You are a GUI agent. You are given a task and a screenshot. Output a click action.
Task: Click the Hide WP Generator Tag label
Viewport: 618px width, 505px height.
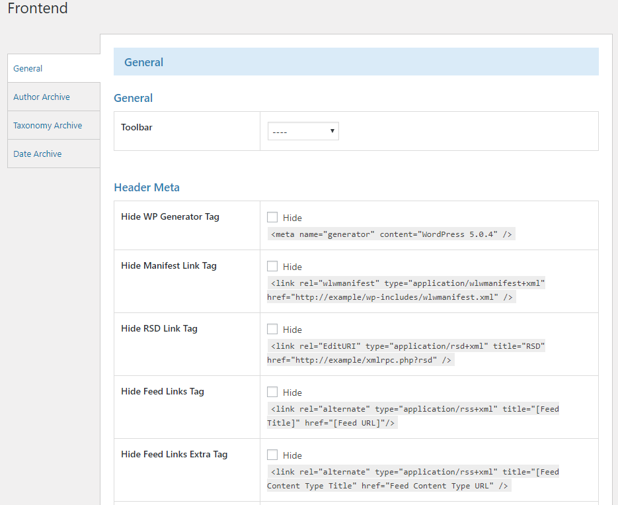point(170,216)
